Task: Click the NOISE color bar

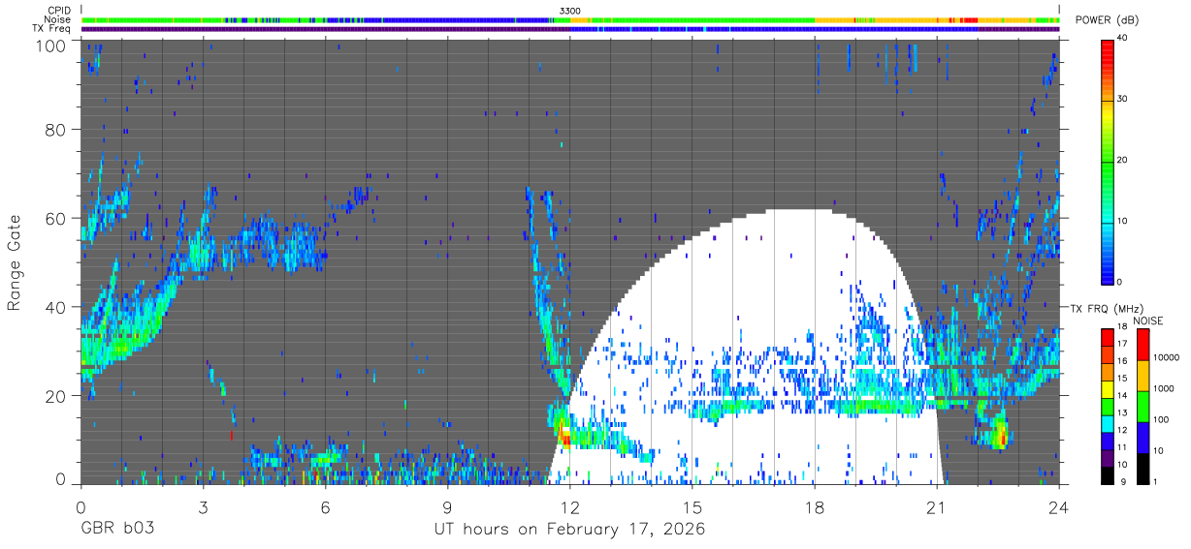Action: coord(1143,405)
